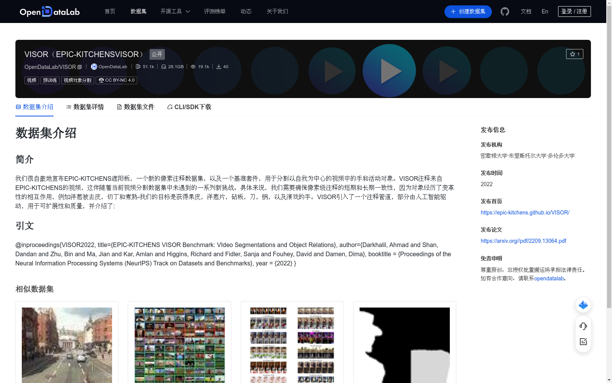Go to 首页 in navigation

(x=110, y=11)
